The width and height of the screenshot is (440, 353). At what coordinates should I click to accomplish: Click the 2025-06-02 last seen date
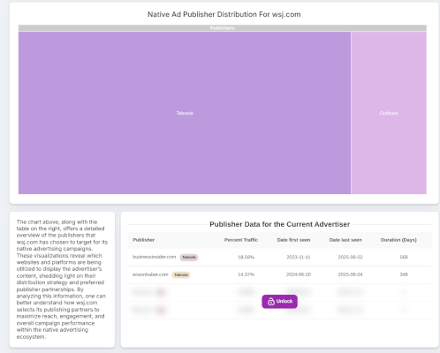[350, 257]
